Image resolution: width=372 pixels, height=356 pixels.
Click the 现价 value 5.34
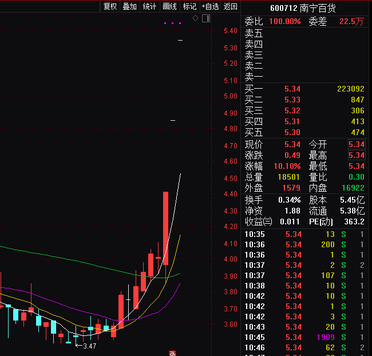pyautogui.click(x=292, y=144)
